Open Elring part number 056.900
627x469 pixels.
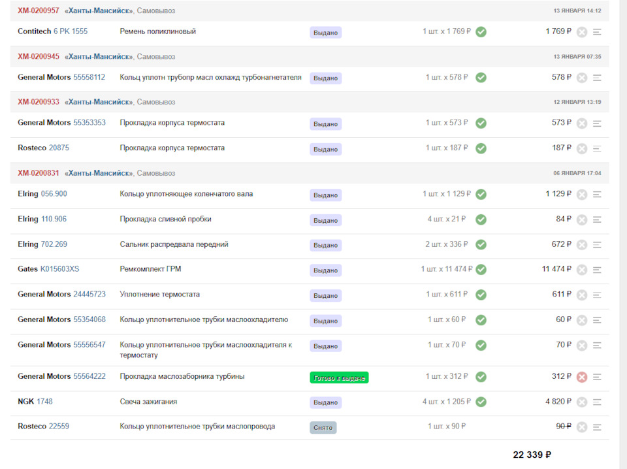54,194
